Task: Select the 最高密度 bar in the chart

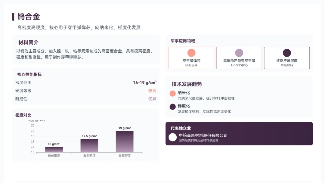Action: [x=125, y=142]
